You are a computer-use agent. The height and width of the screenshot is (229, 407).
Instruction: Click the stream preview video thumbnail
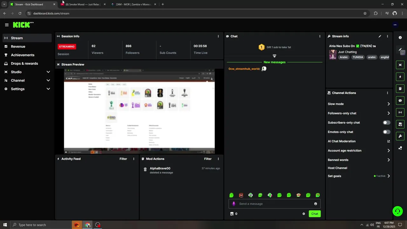[x=139, y=112]
